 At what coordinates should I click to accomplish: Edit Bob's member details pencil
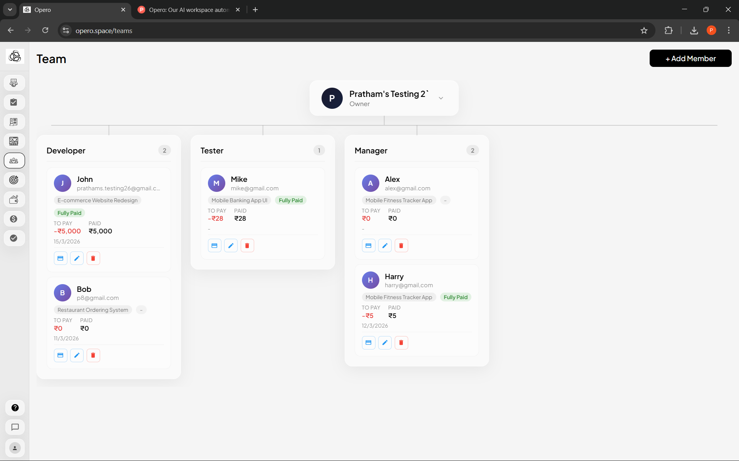[77, 355]
